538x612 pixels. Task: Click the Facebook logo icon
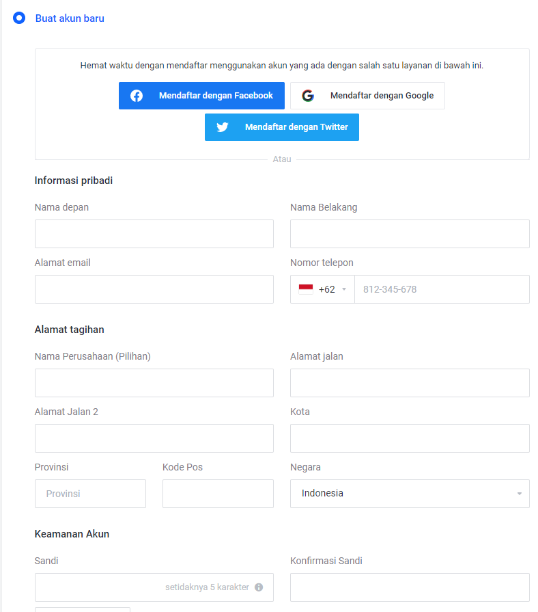137,96
